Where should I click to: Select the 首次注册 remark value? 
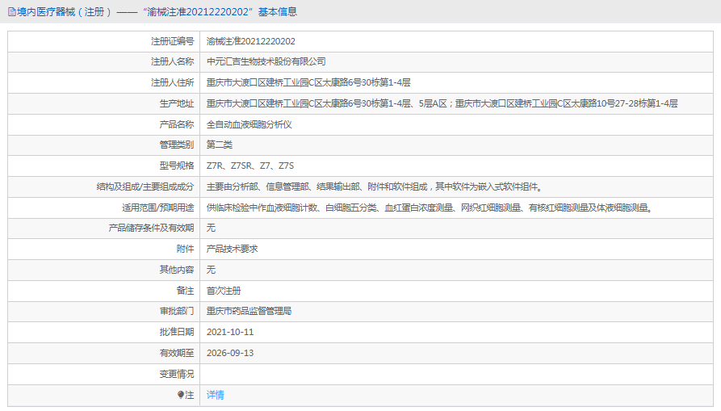tap(224, 291)
